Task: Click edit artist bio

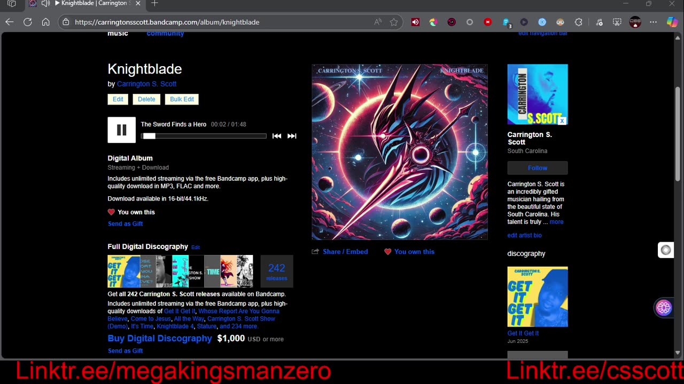Action: point(524,235)
